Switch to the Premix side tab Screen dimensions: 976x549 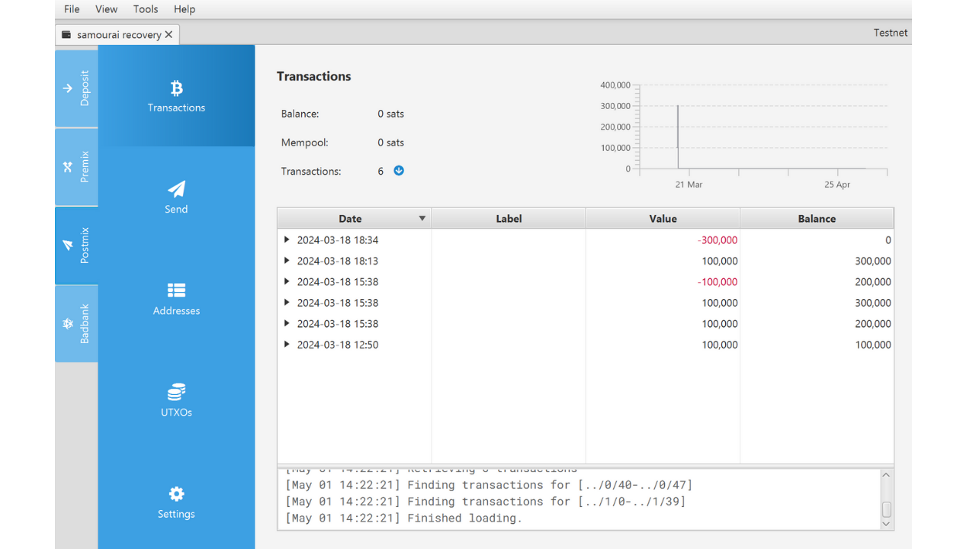(x=76, y=167)
